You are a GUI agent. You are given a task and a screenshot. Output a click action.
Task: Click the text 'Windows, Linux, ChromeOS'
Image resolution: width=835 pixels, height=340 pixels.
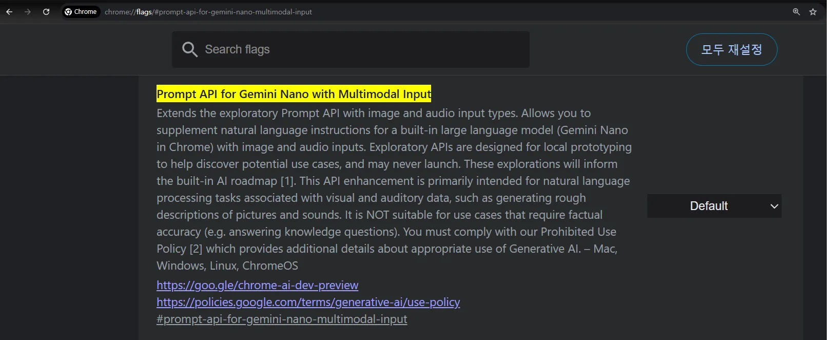coord(227,266)
